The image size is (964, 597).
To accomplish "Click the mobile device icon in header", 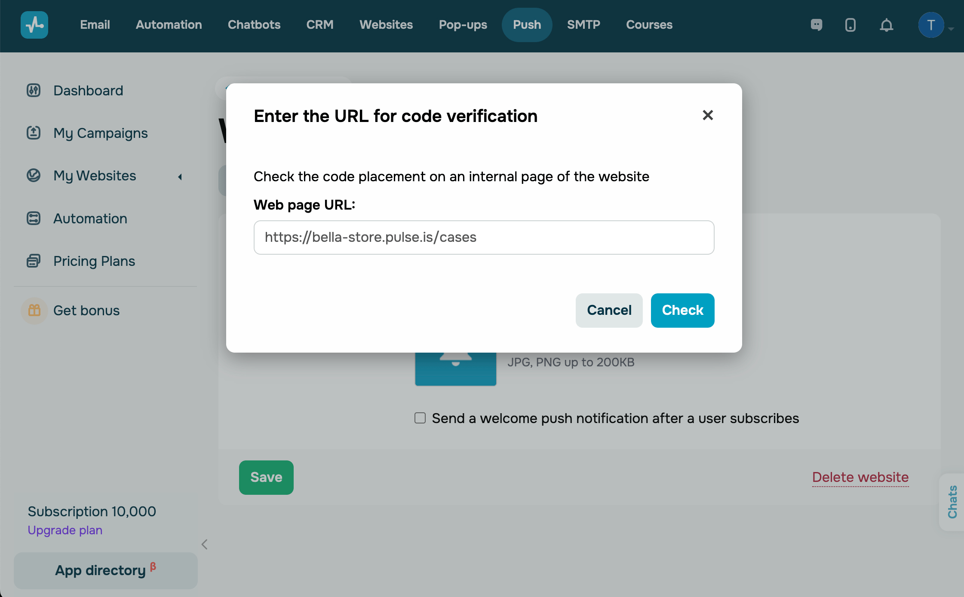I will coord(850,25).
